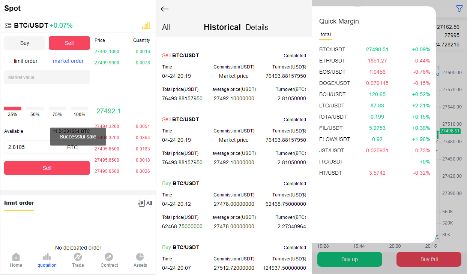Set amount to 50%

(35, 111)
